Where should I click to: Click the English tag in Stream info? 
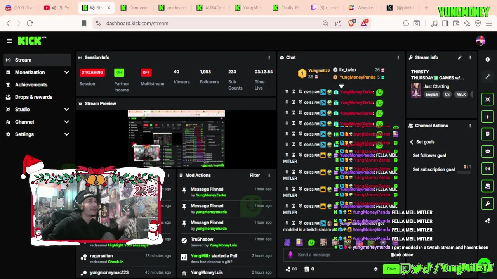click(432, 95)
